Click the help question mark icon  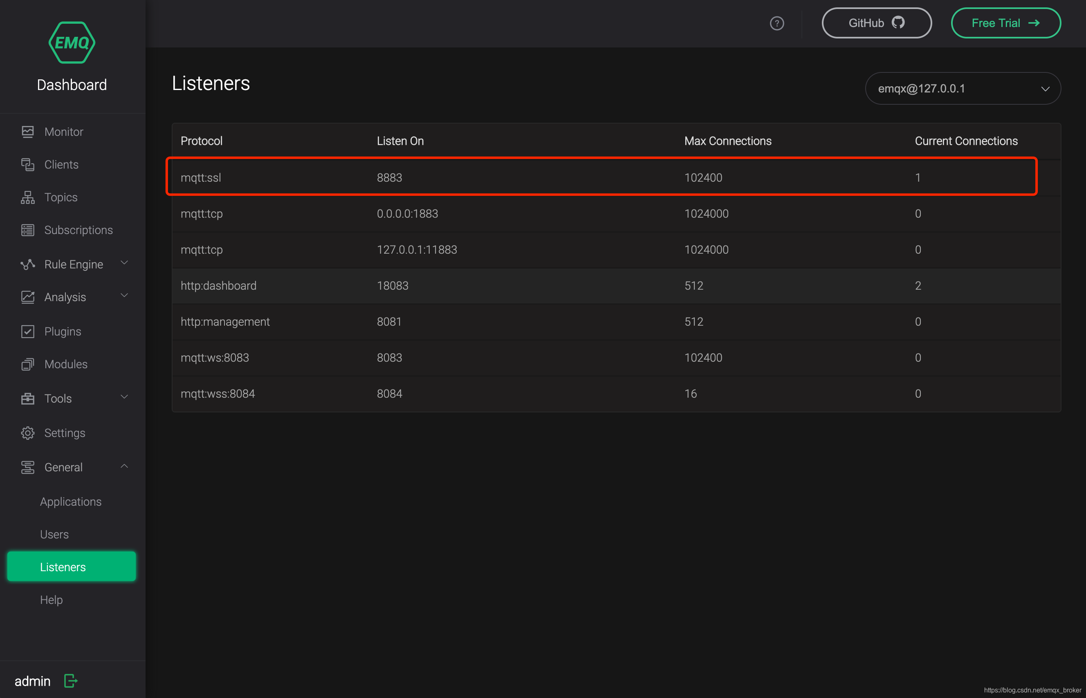coord(776,22)
